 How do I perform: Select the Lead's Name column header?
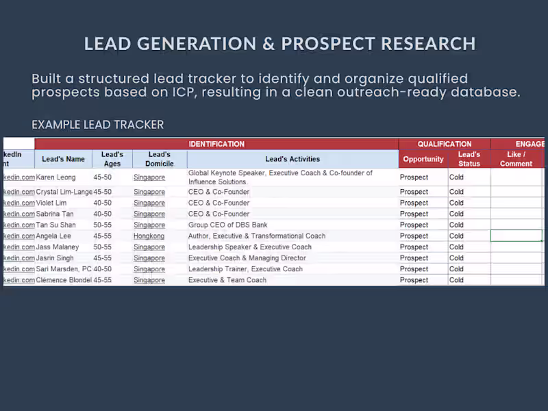click(63, 159)
